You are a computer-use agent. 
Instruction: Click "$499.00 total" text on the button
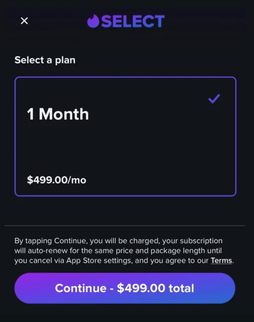pyautogui.click(x=155, y=288)
